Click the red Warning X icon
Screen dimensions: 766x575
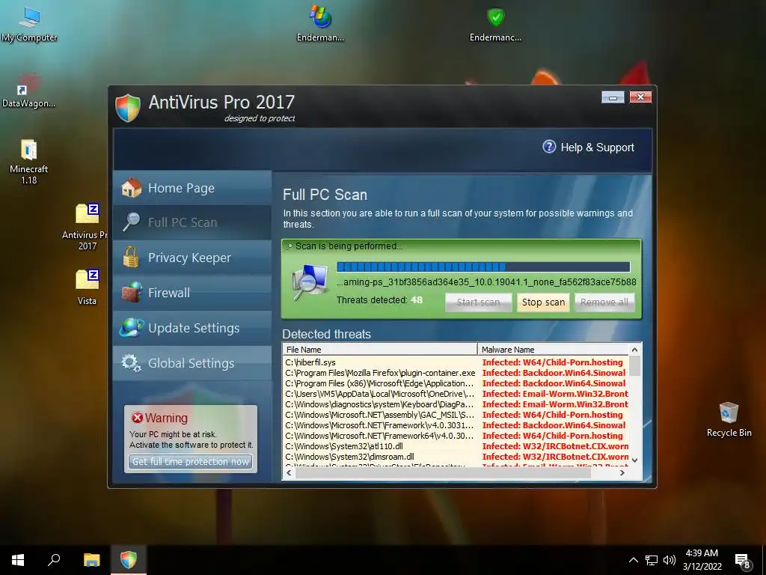(138, 418)
